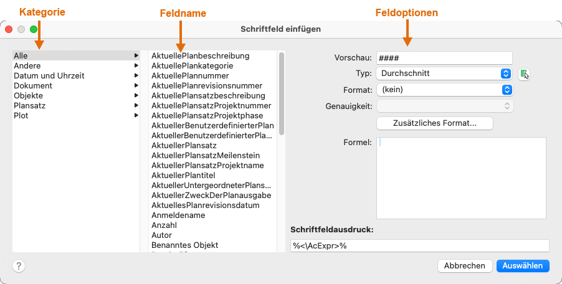562x284 pixels.
Task: Expand the Andere category arrow
Action: 136,65
